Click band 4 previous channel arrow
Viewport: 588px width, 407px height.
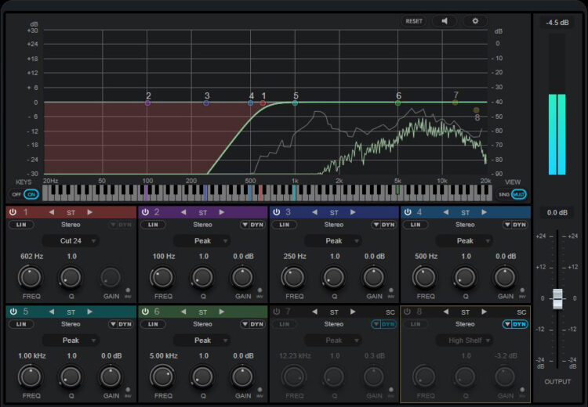(446, 212)
